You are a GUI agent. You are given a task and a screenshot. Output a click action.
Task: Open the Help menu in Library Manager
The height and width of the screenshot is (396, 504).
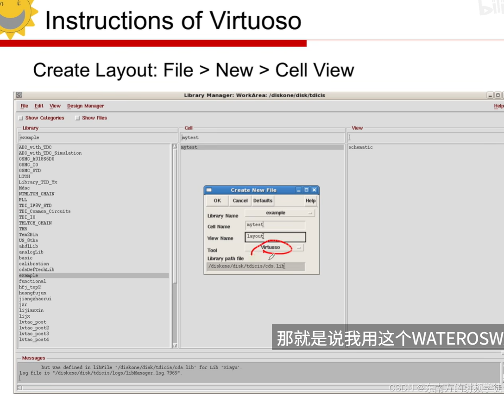pyautogui.click(x=498, y=106)
